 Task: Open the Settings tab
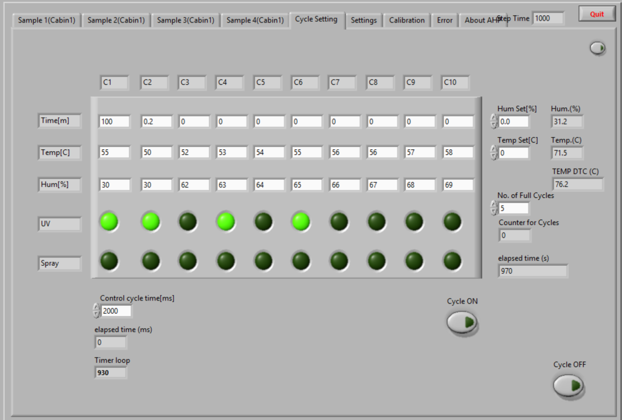364,20
